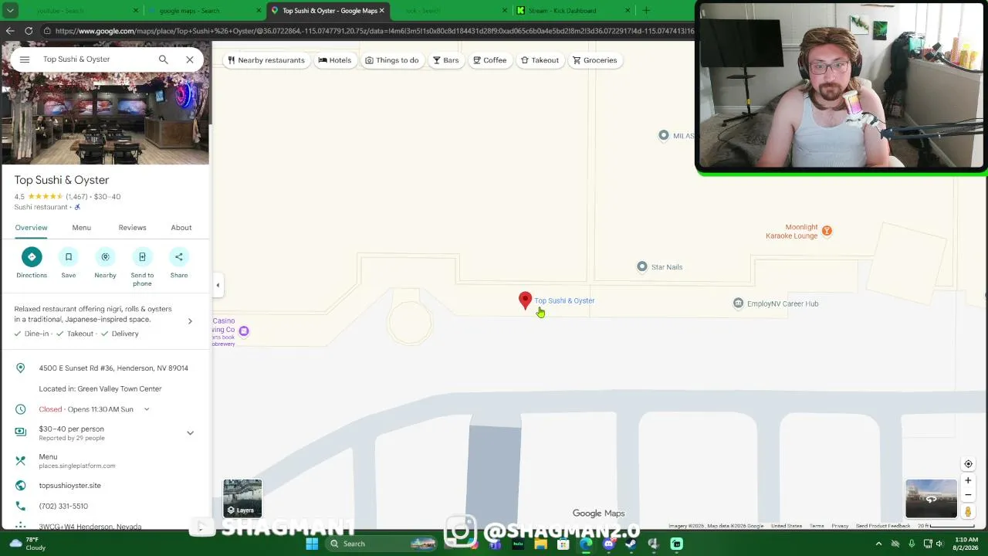Select the Groceries filter chip

[594, 60]
